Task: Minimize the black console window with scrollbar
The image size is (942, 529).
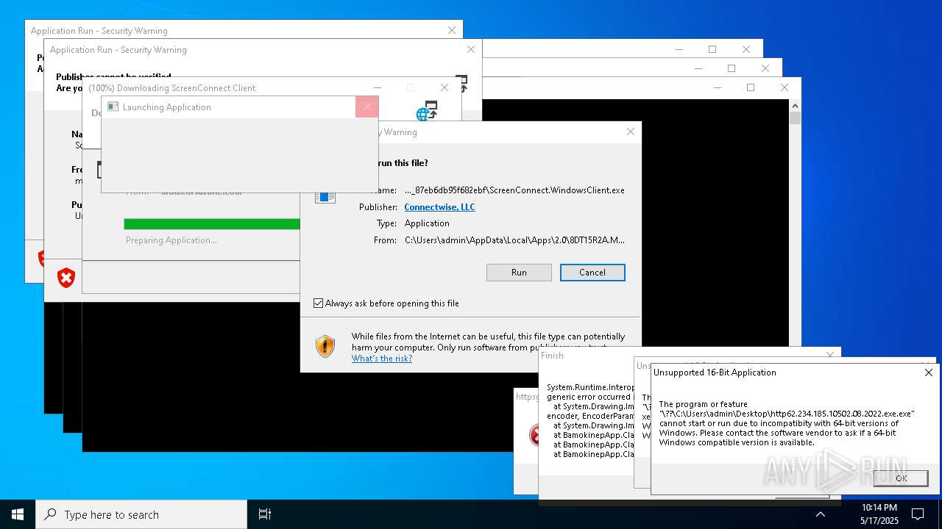Action: click(x=717, y=87)
